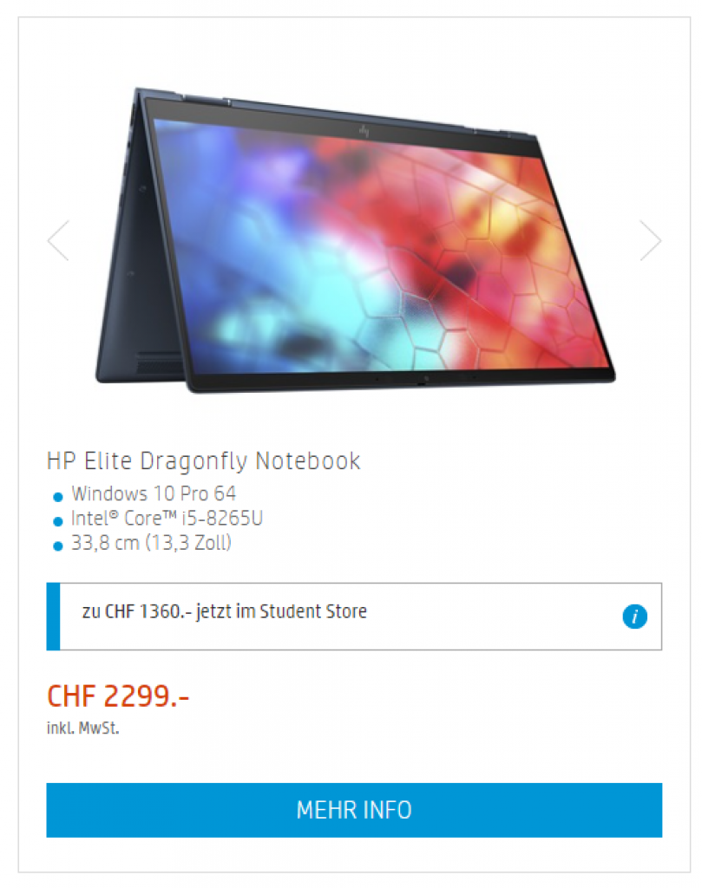Click the blue bullet beside Intel Core i5-8265U
Image resolution: width=702 pixels, height=888 pixels.
pos(58,521)
